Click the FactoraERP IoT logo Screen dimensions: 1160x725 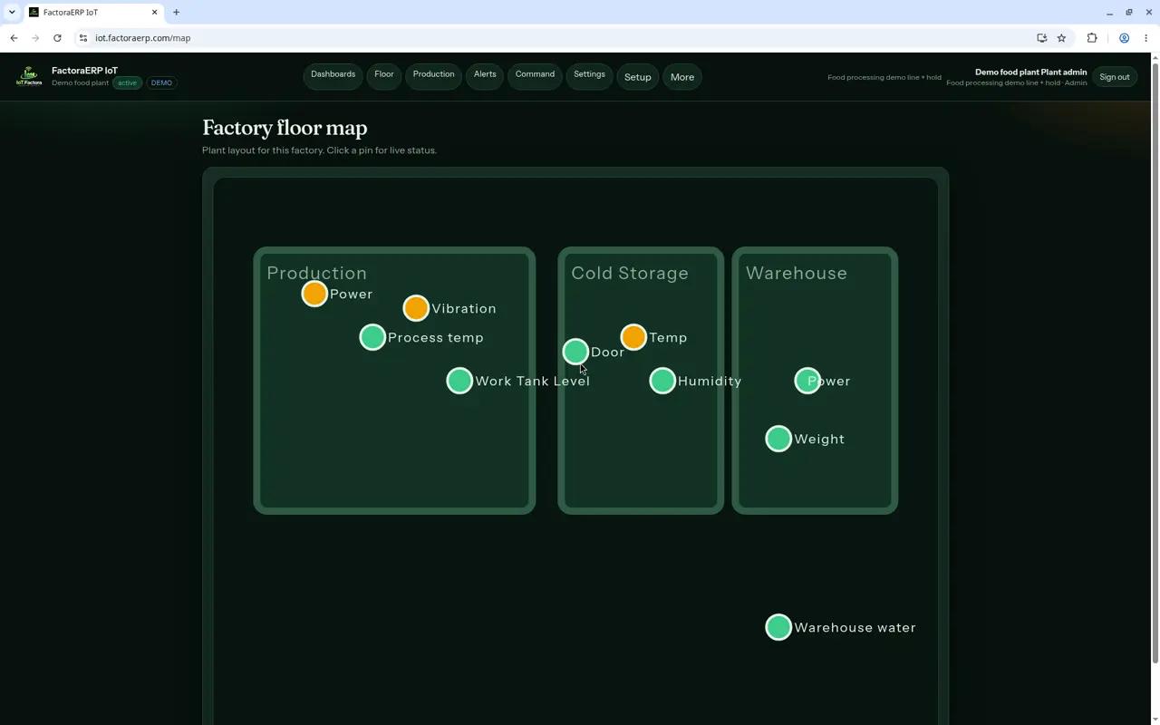[x=29, y=76]
